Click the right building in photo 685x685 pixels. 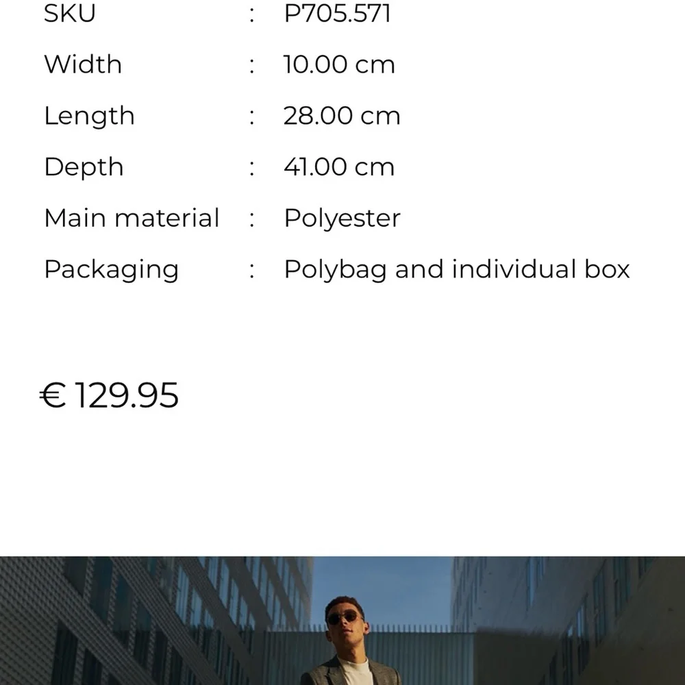568,621
